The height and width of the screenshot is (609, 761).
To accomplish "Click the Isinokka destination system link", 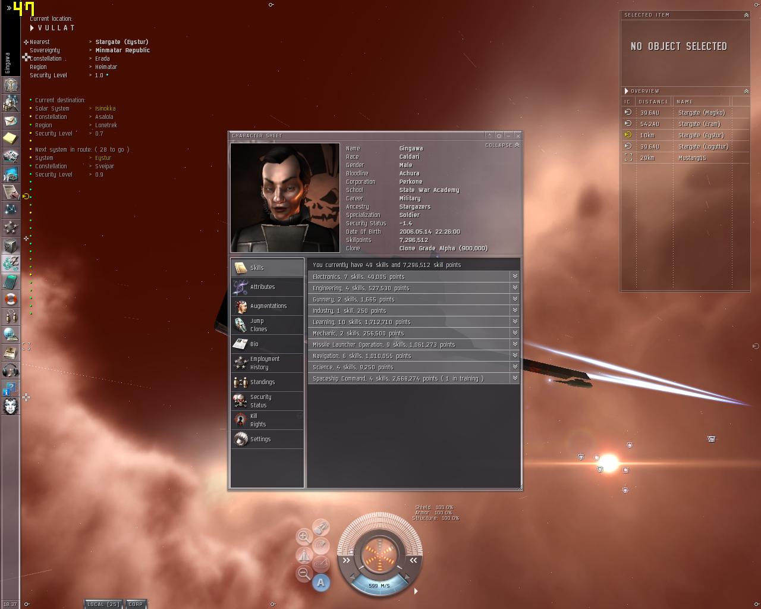I will [x=105, y=109].
